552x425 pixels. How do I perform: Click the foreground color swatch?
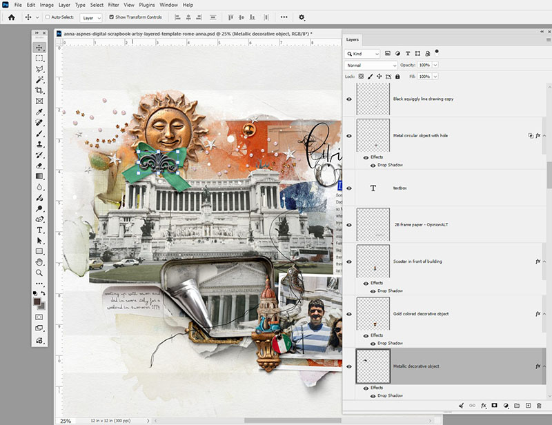point(37,302)
